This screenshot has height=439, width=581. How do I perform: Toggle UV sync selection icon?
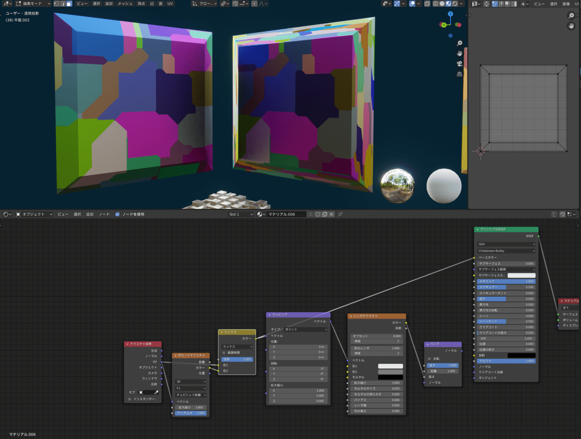tap(487, 3)
